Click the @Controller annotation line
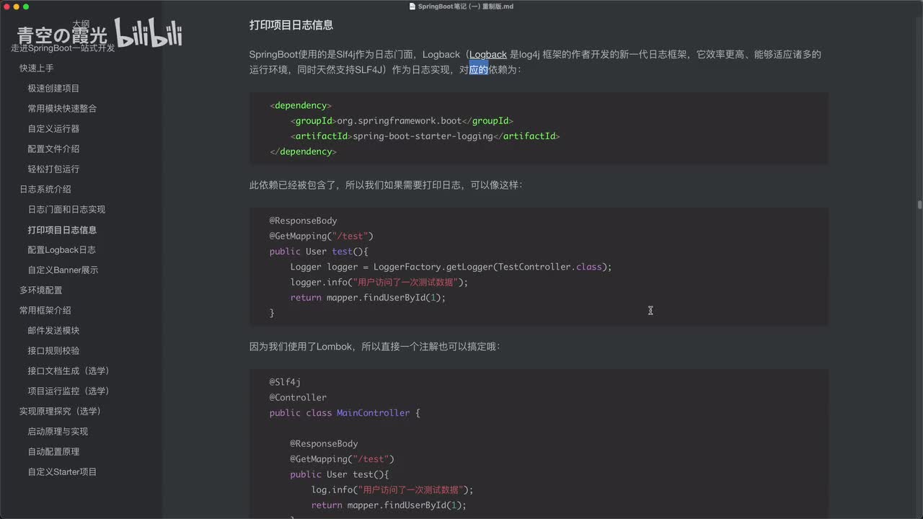 tap(298, 397)
